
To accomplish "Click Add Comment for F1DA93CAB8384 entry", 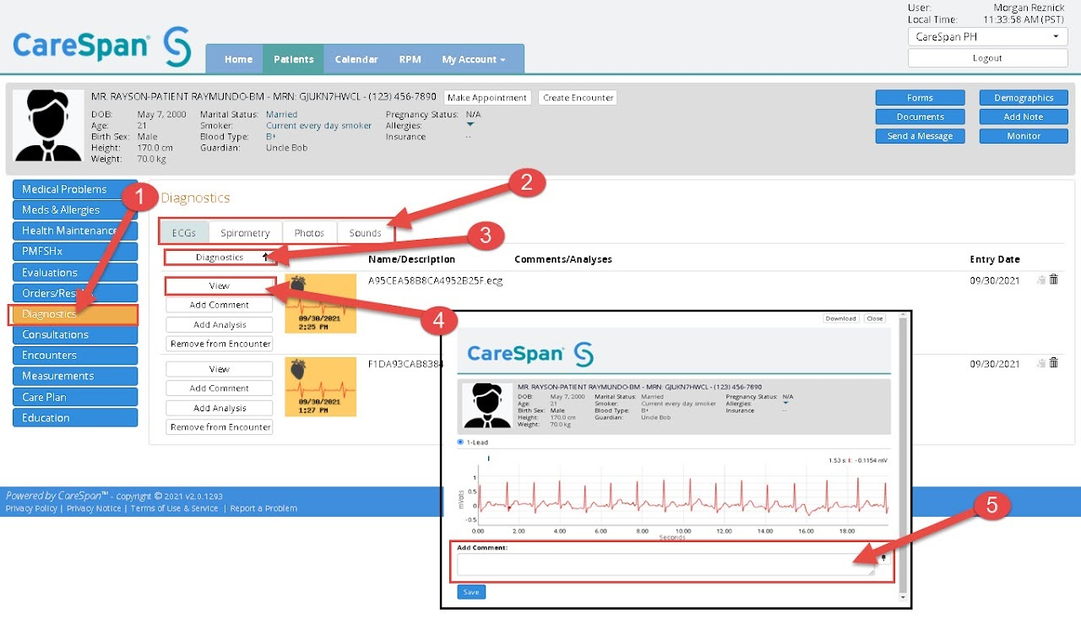I will (x=220, y=388).
